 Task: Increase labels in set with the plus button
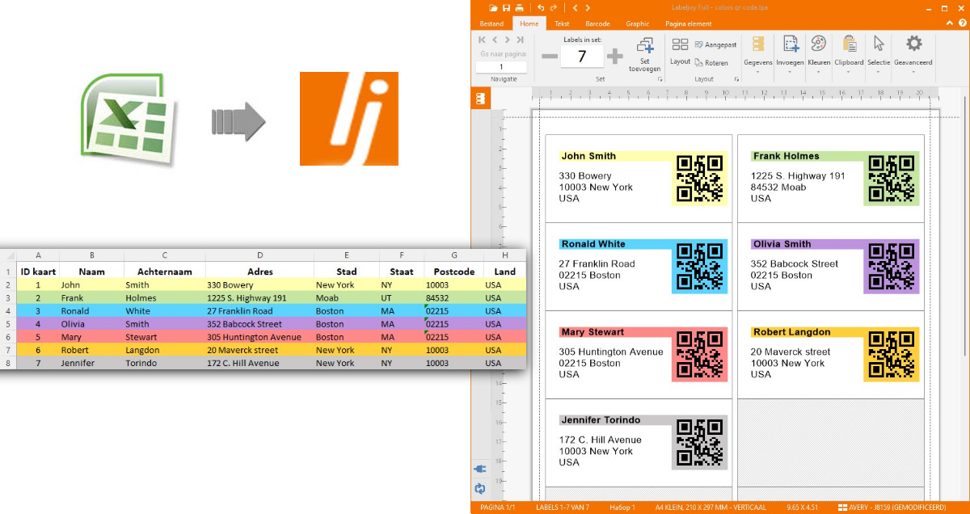(615, 56)
